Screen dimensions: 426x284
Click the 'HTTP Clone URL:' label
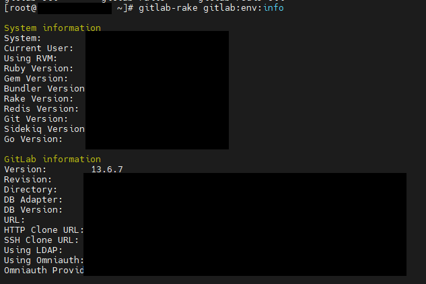(x=44, y=230)
